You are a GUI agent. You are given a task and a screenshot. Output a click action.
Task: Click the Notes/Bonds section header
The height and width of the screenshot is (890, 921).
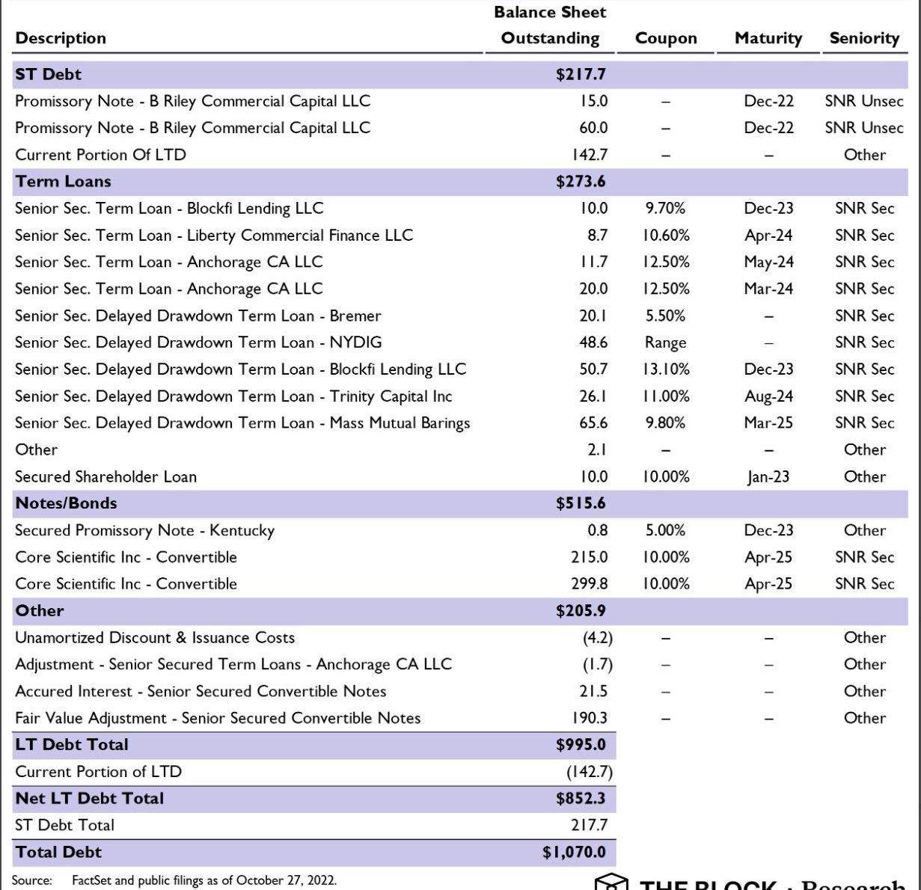coord(66,503)
